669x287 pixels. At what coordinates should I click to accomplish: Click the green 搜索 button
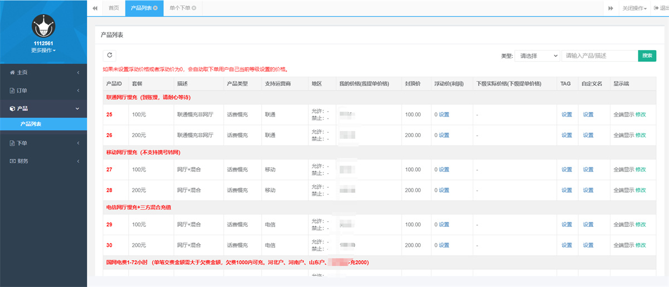[647, 56]
